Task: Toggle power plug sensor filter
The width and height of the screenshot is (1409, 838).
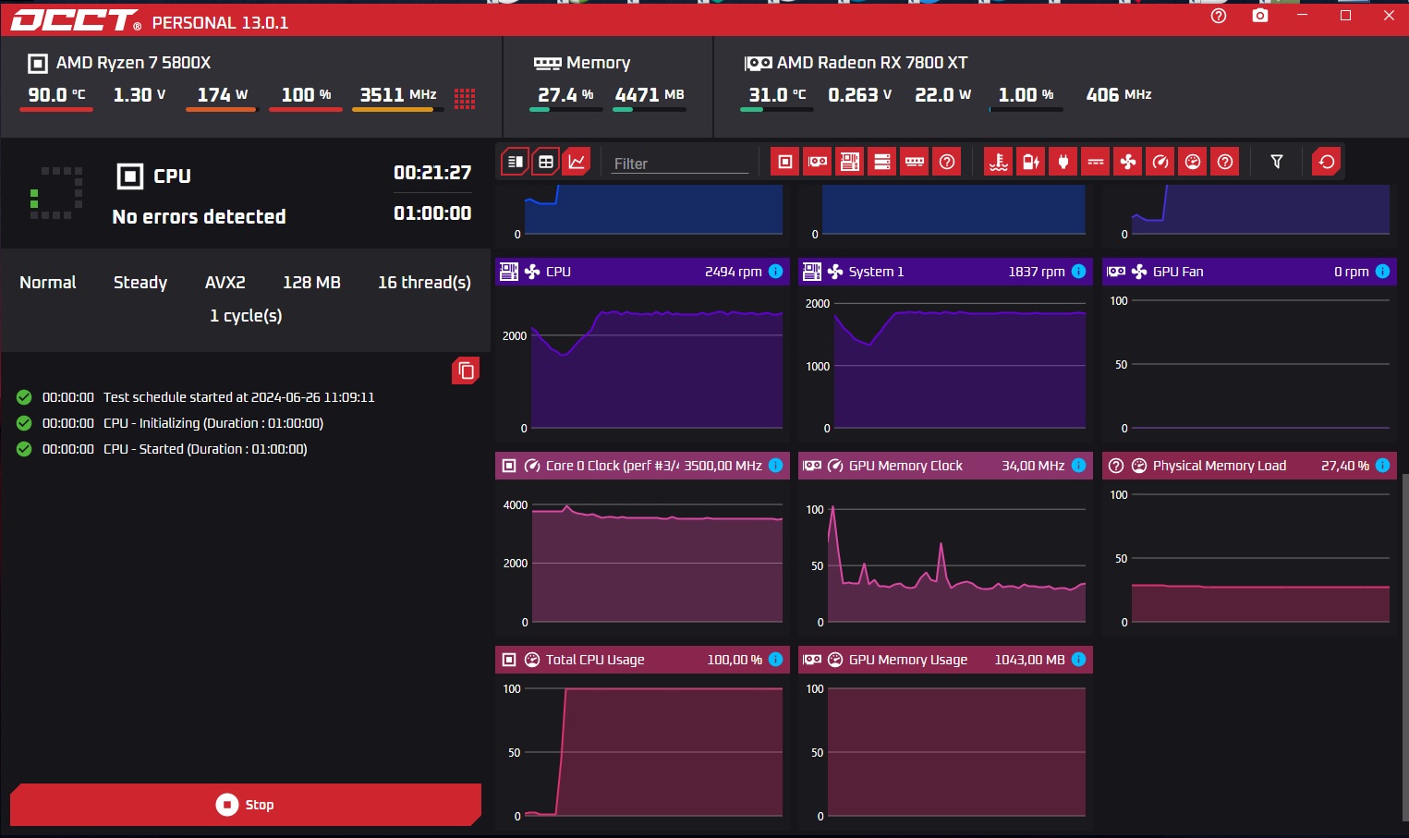Action: (1063, 162)
